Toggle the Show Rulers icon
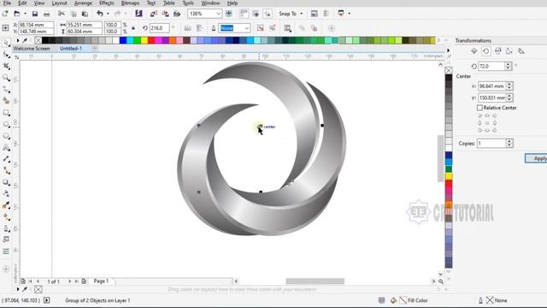The height and width of the screenshot is (308, 547). point(244,14)
